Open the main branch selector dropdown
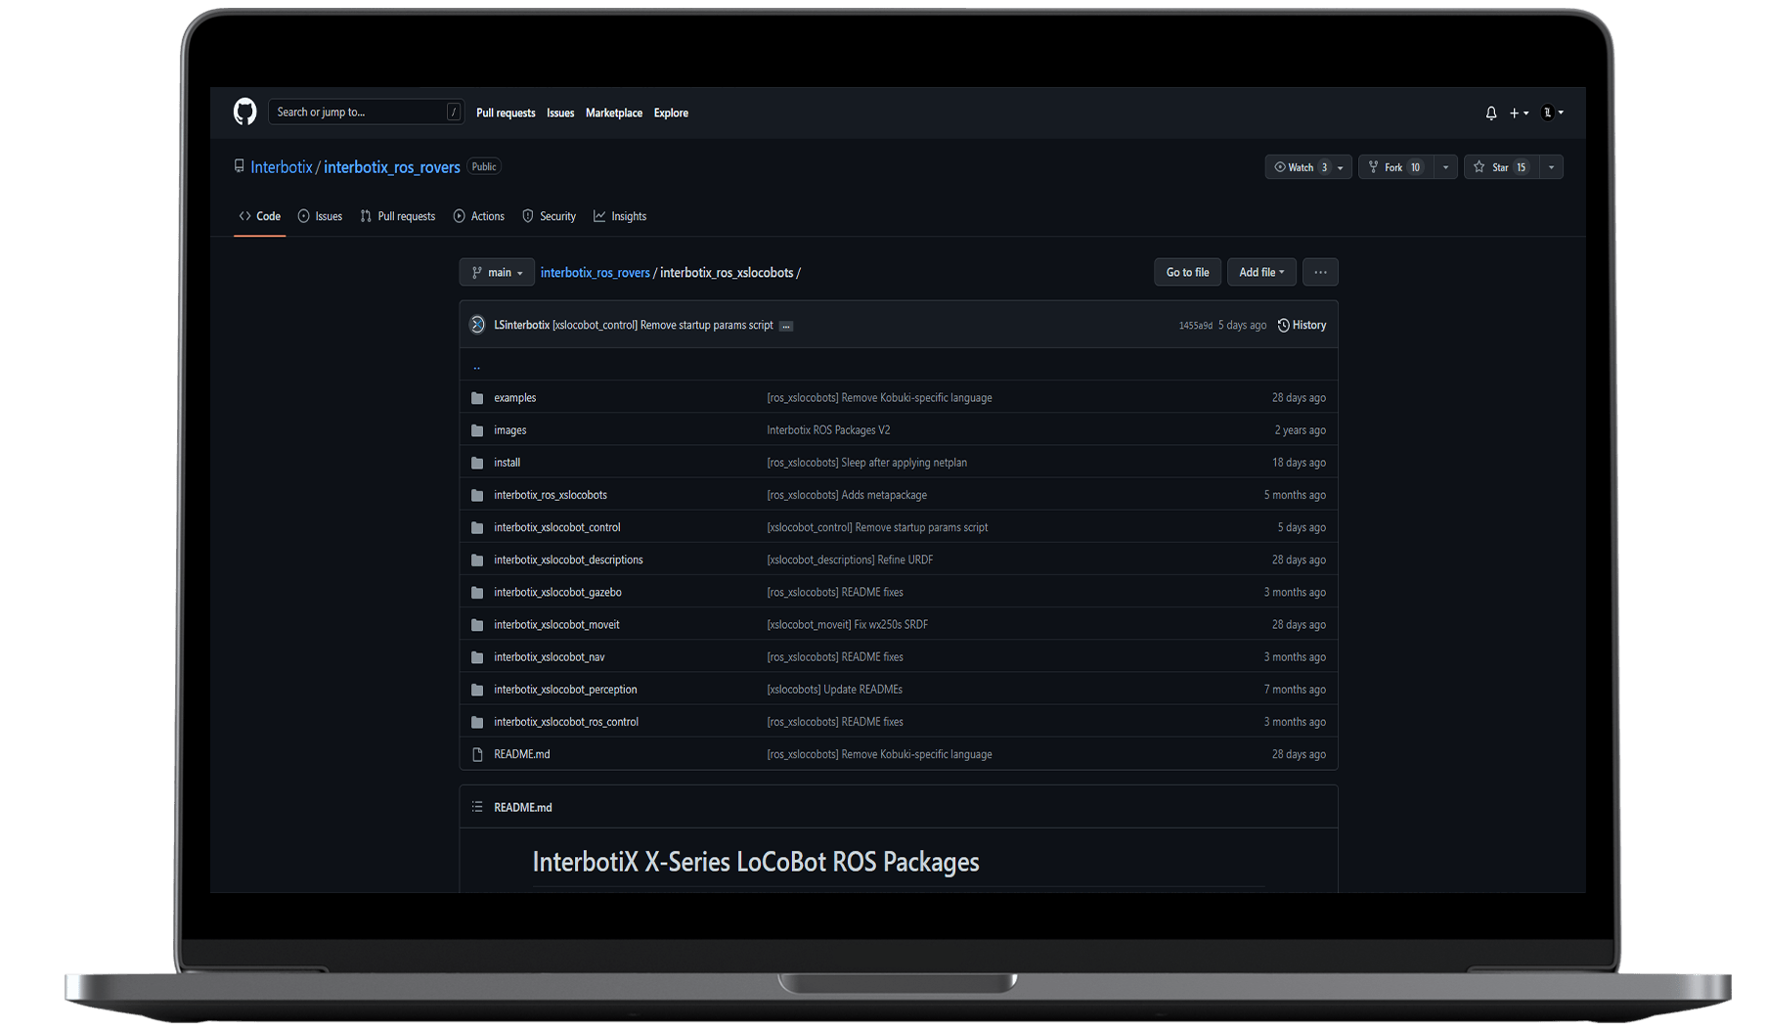1766x1031 pixels. coord(497,273)
